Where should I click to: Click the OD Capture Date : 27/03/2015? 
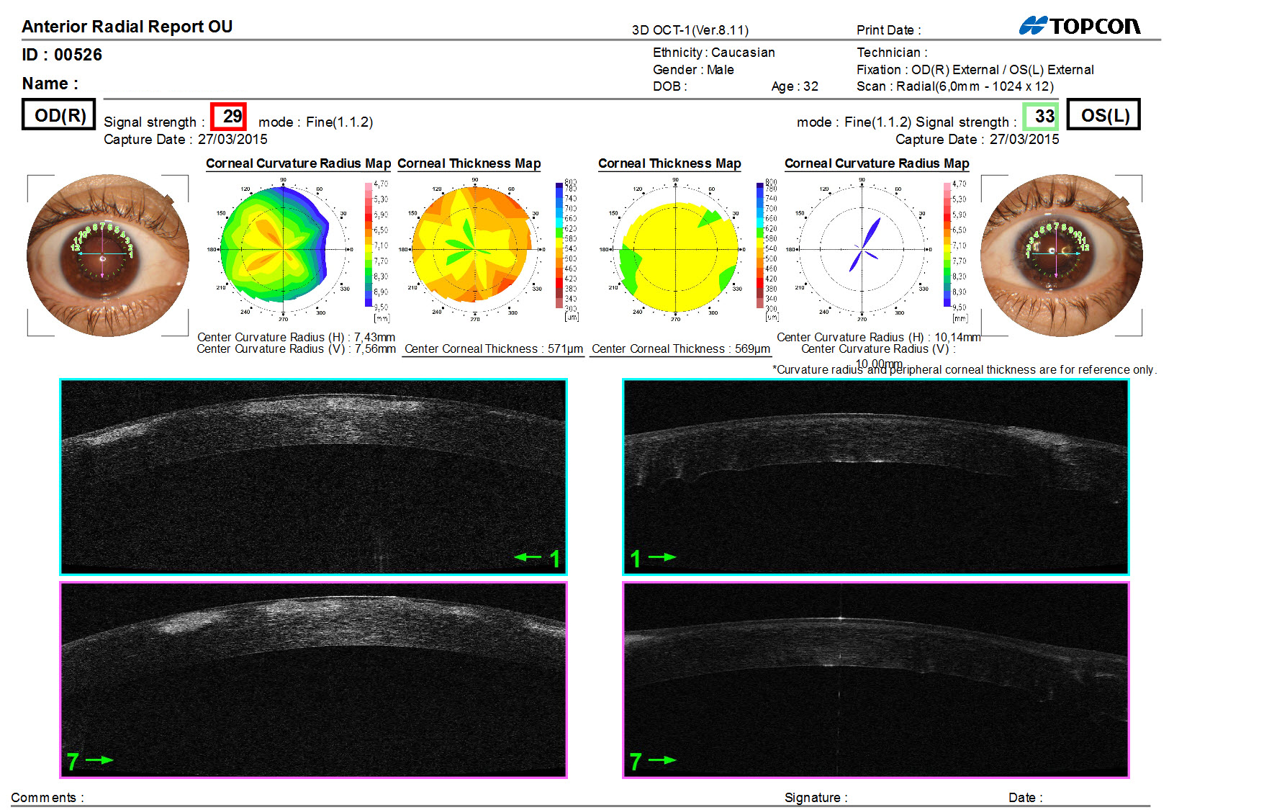(x=186, y=139)
